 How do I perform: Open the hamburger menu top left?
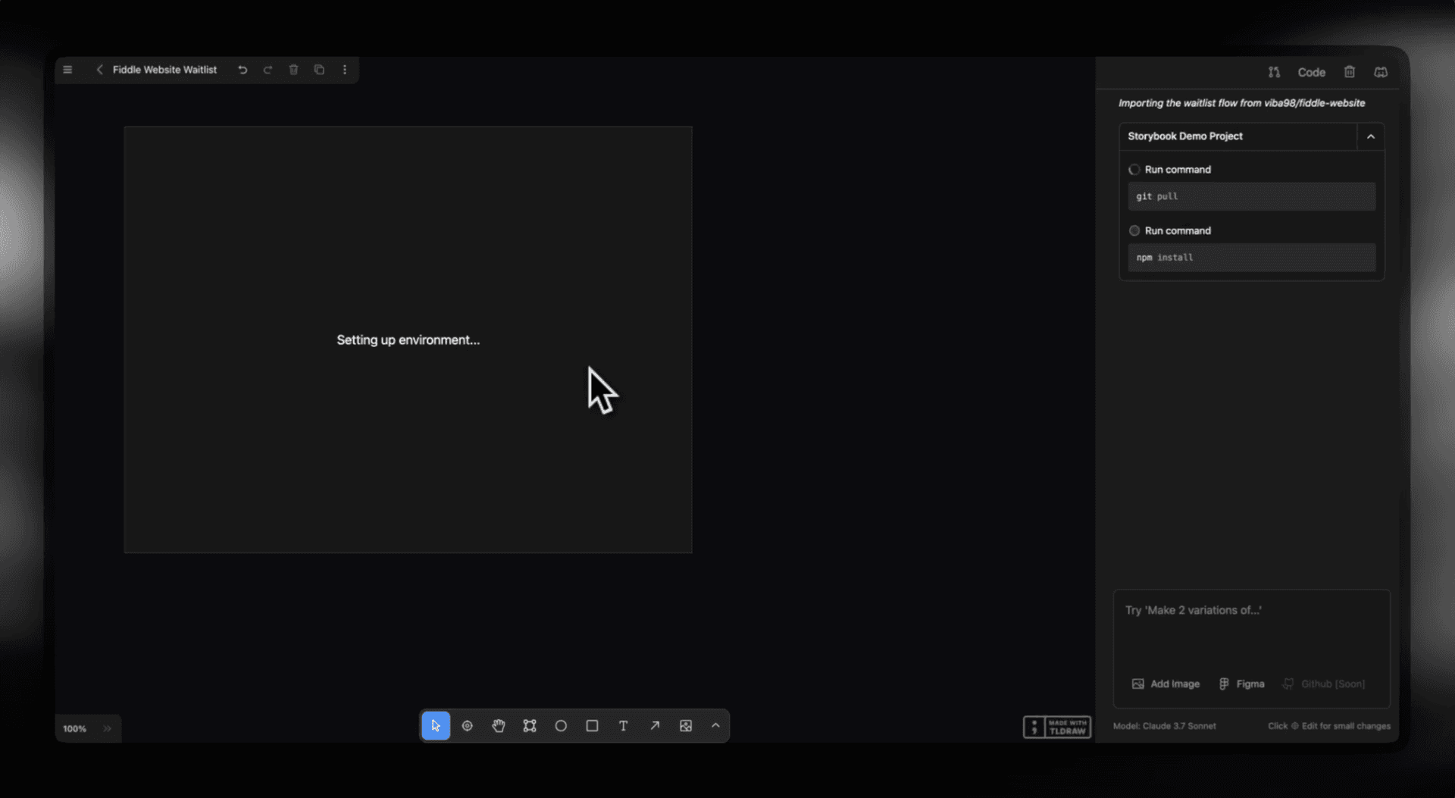(67, 69)
